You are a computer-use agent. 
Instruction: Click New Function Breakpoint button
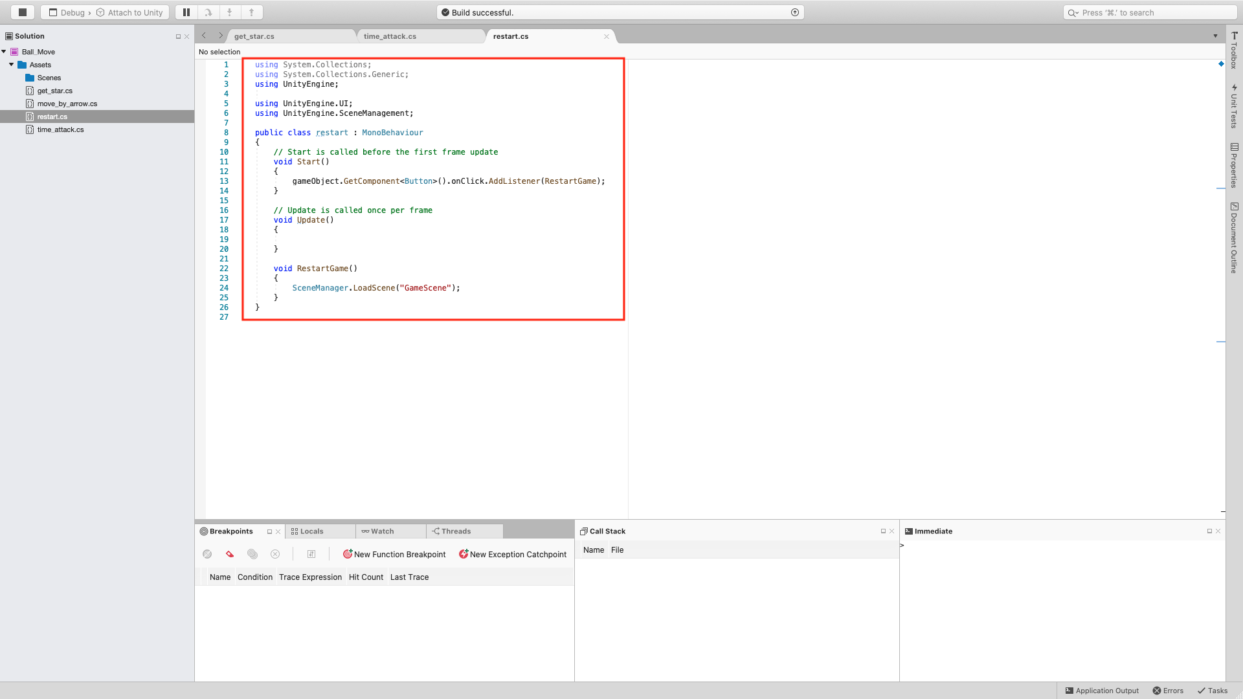coord(394,555)
